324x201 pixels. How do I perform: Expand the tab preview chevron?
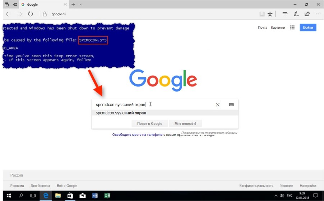click(x=81, y=4)
